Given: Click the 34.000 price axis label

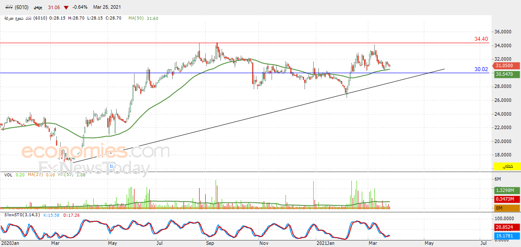Looking at the screenshot, I should [503, 45].
